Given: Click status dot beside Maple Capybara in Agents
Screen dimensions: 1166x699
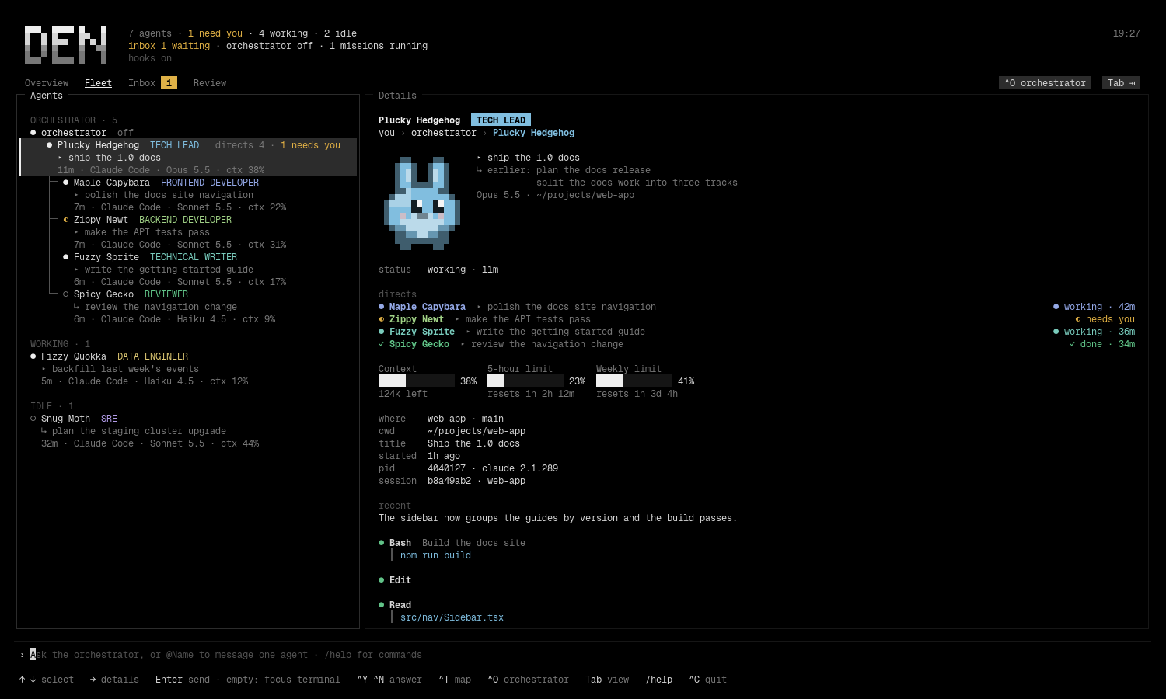Looking at the screenshot, I should (65, 183).
